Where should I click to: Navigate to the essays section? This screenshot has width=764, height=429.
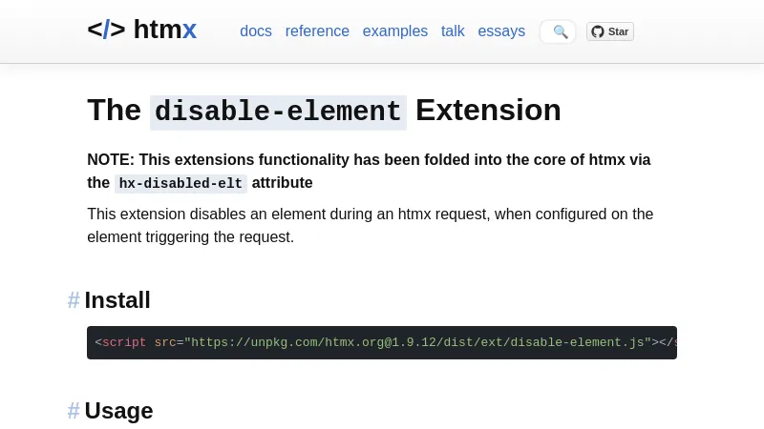(x=501, y=31)
